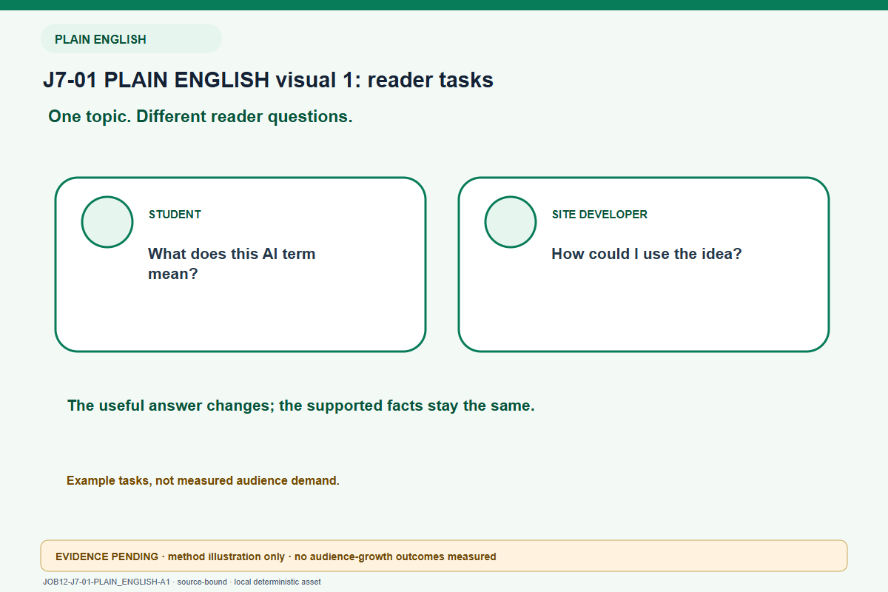This screenshot has height=592, width=888.
Task: Select the question 'How could I use the idea?'
Action: (x=647, y=254)
